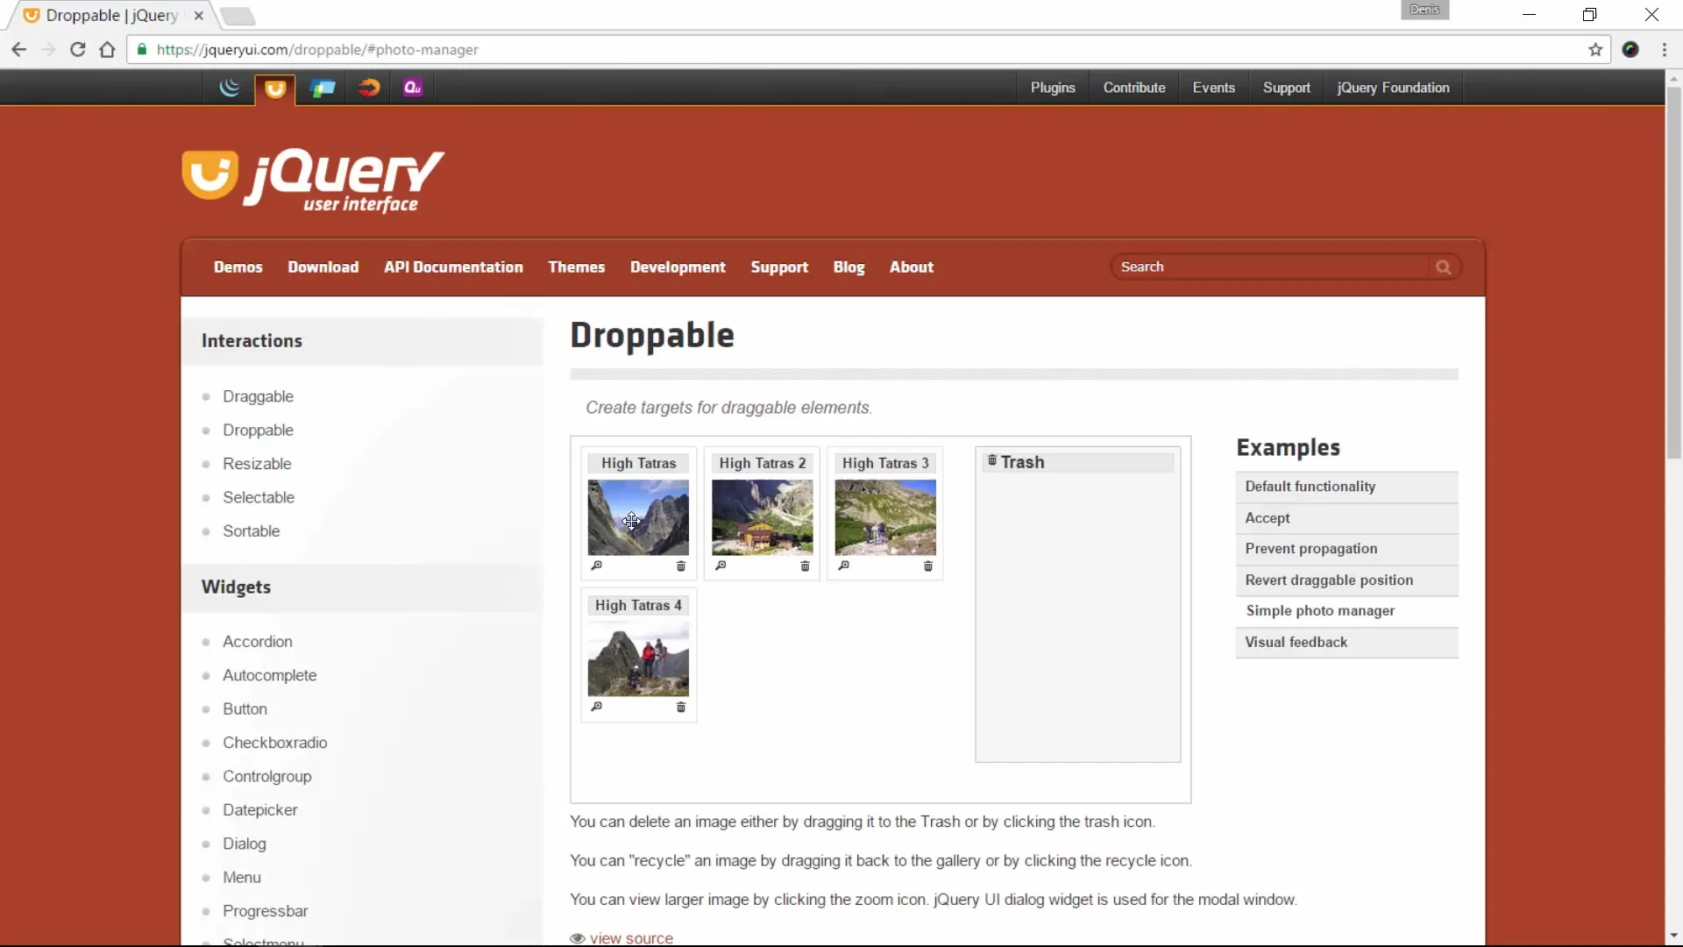Image resolution: width=1683 pixels, height=947 pixels.
Task: Open the Datepicker widget page
Action: pyautogui.click(x=260, y=810)
